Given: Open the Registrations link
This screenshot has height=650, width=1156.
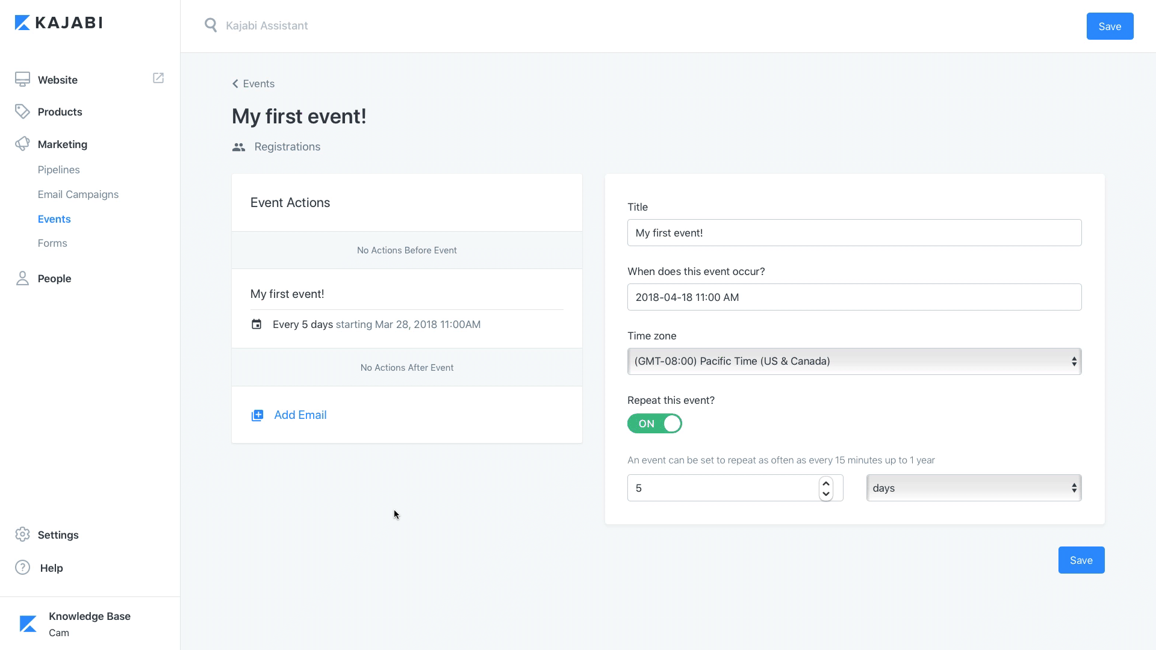Looking at the screenshot, I should pos(287,147).
